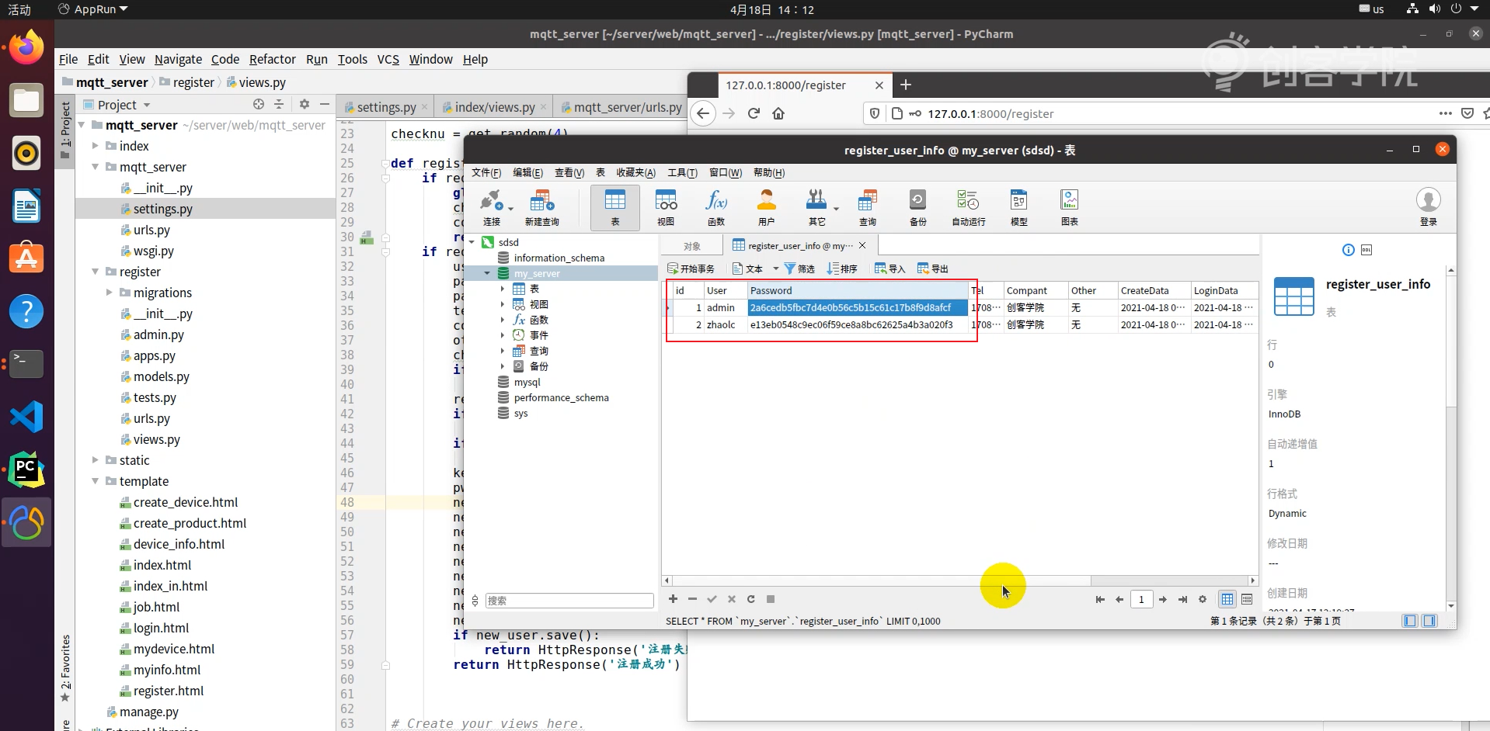Go to the last page of records
Image resolution: width=1490 pixels, height=731 pixels.
tap(1182, 599)
